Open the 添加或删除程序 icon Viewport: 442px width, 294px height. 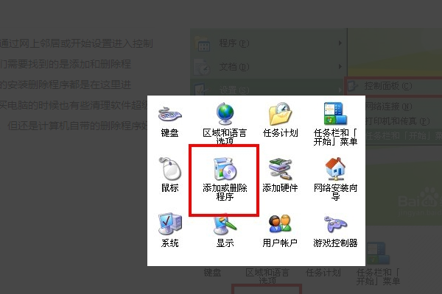[x=225, y=169]
